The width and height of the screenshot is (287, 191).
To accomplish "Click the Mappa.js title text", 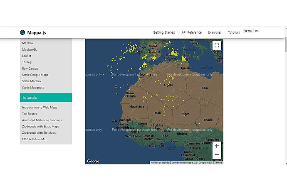I will tap(37, 33).
